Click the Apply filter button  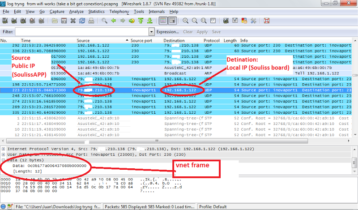202,32
